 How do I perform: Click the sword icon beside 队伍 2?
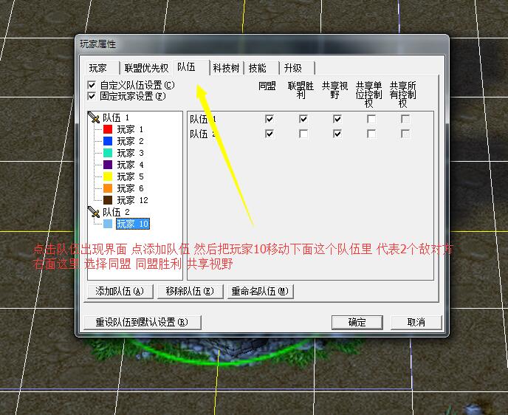(x=94, y=212)
